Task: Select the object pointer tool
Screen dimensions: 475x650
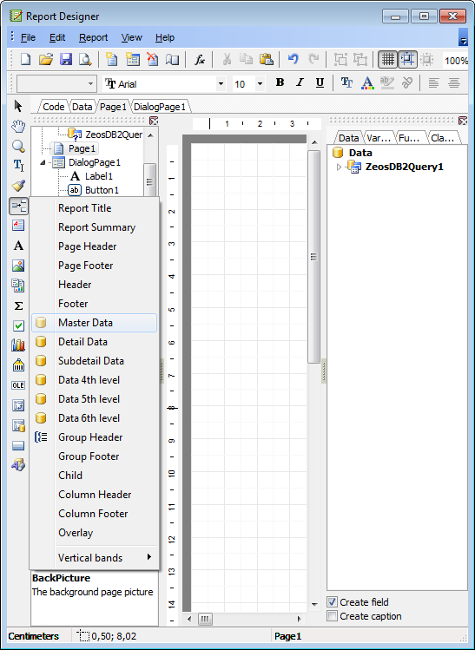Action: point(18,106)
